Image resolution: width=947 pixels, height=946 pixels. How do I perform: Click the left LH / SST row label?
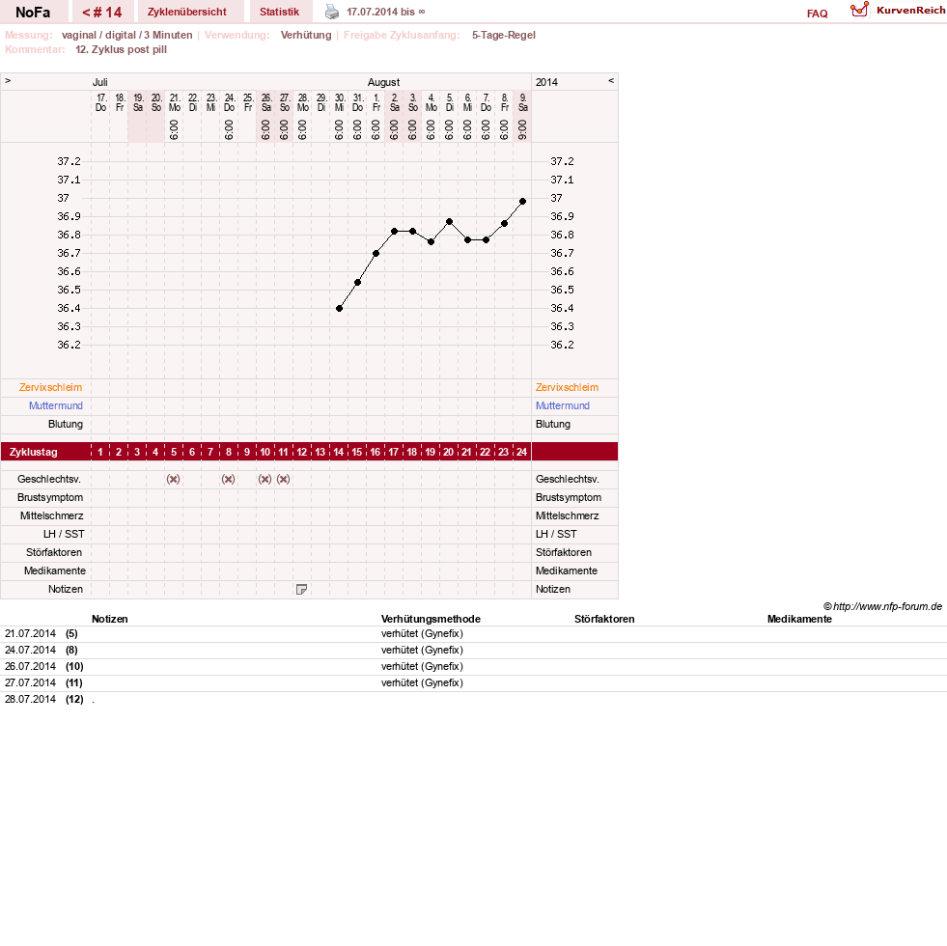[64, 534]
